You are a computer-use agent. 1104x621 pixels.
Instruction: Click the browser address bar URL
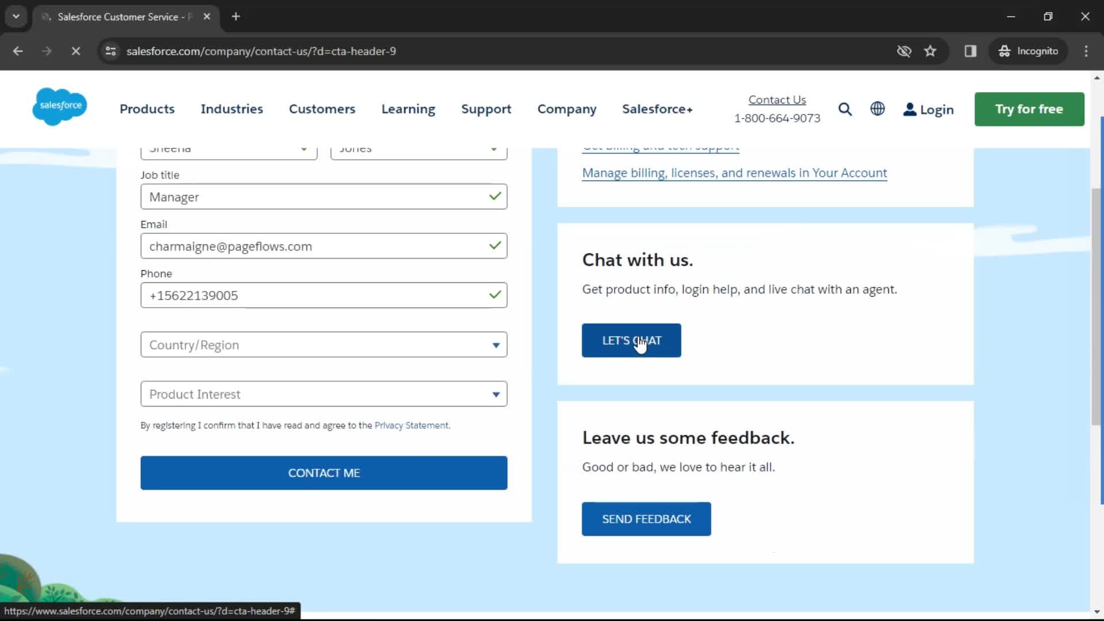(x=261, y=51)
